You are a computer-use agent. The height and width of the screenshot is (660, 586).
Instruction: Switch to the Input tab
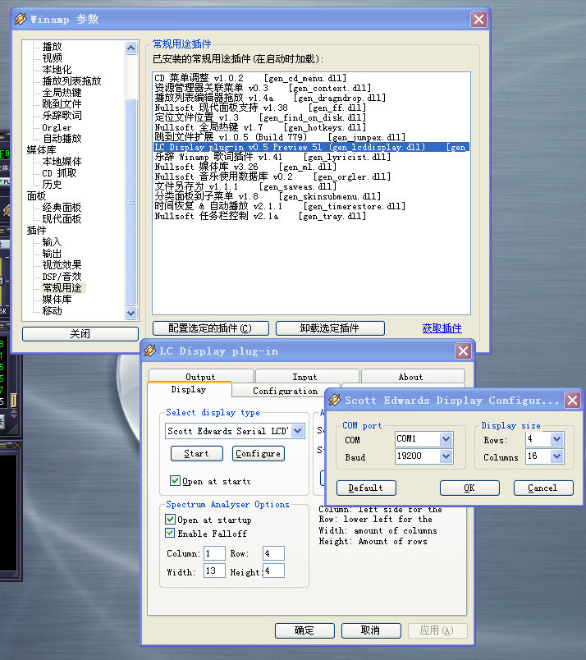pos(307,376)
